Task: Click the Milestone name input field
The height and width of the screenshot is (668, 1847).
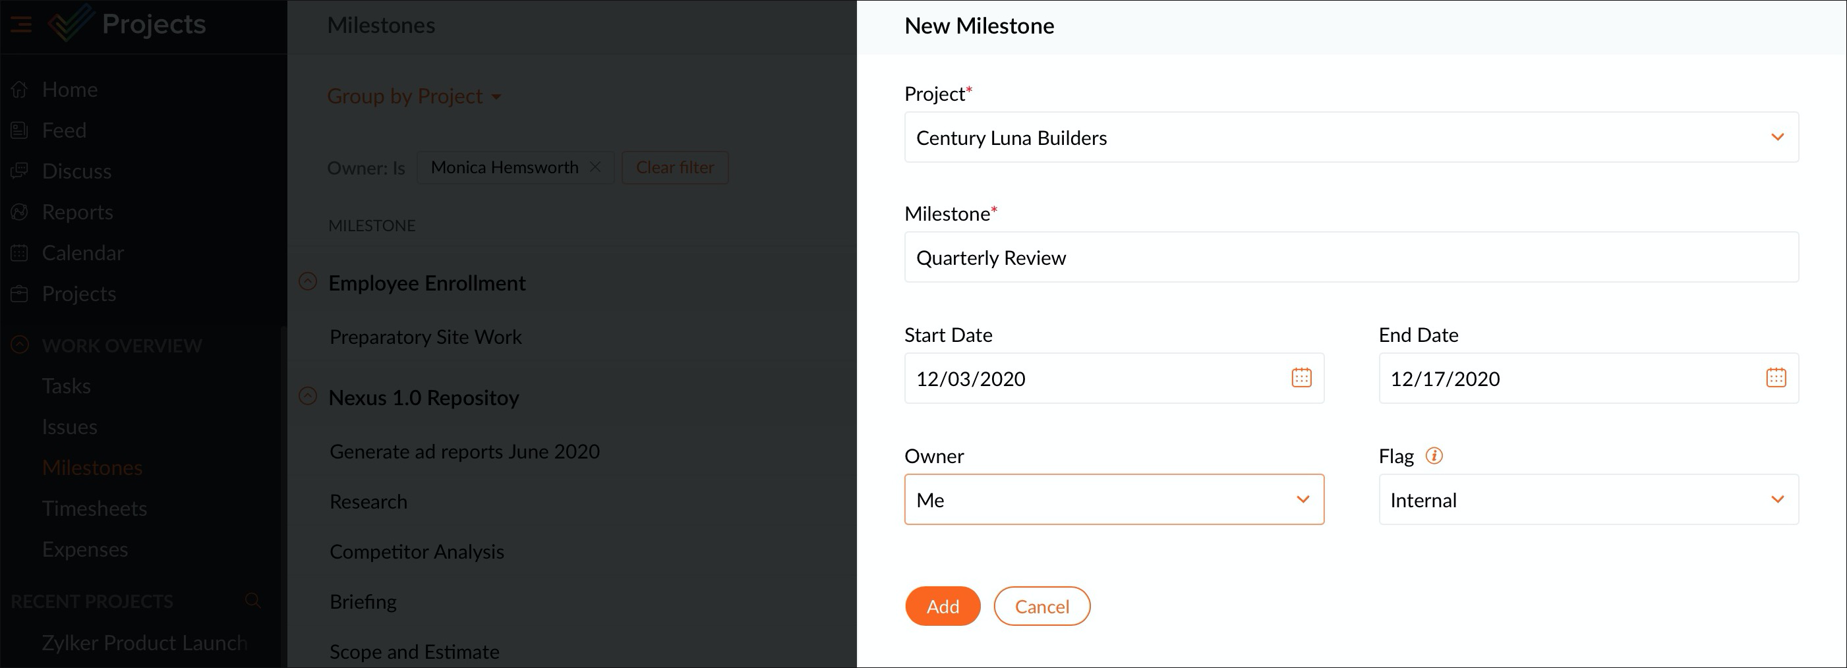Action: [x=1351, y=256]
